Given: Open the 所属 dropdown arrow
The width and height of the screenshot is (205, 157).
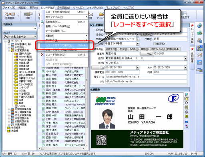Looking at the screenshot, I should [138, 39].
